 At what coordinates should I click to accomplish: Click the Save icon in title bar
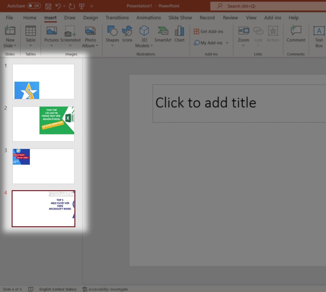tap(48, 6)
